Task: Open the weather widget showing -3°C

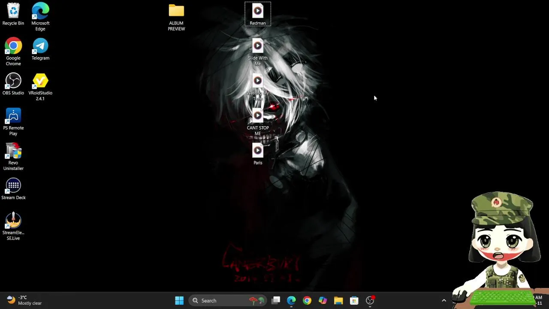Action: pos(24,300)
